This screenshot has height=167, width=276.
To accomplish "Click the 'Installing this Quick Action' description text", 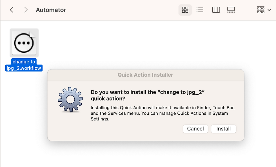I will click(163, 113).
